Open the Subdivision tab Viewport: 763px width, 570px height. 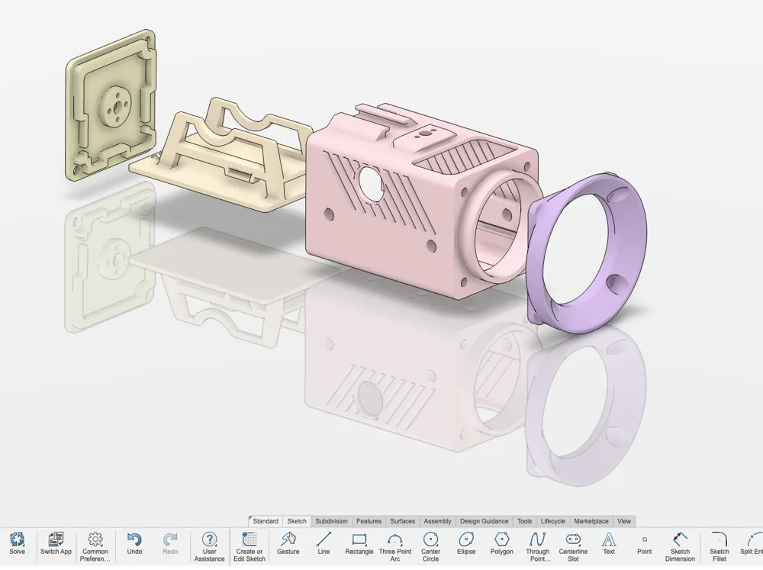(x=331, y=521)
